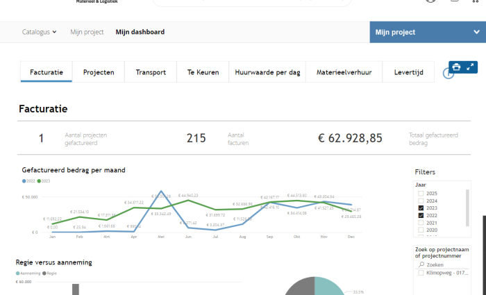
Task: Go to the Transport tab
Action: click(x=151, y=72)
